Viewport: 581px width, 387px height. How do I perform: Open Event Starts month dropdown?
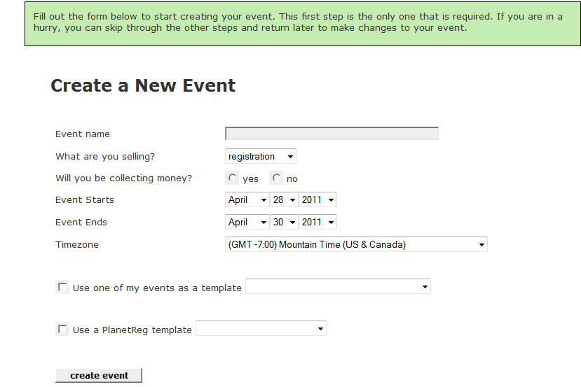[x=247, y=199]
